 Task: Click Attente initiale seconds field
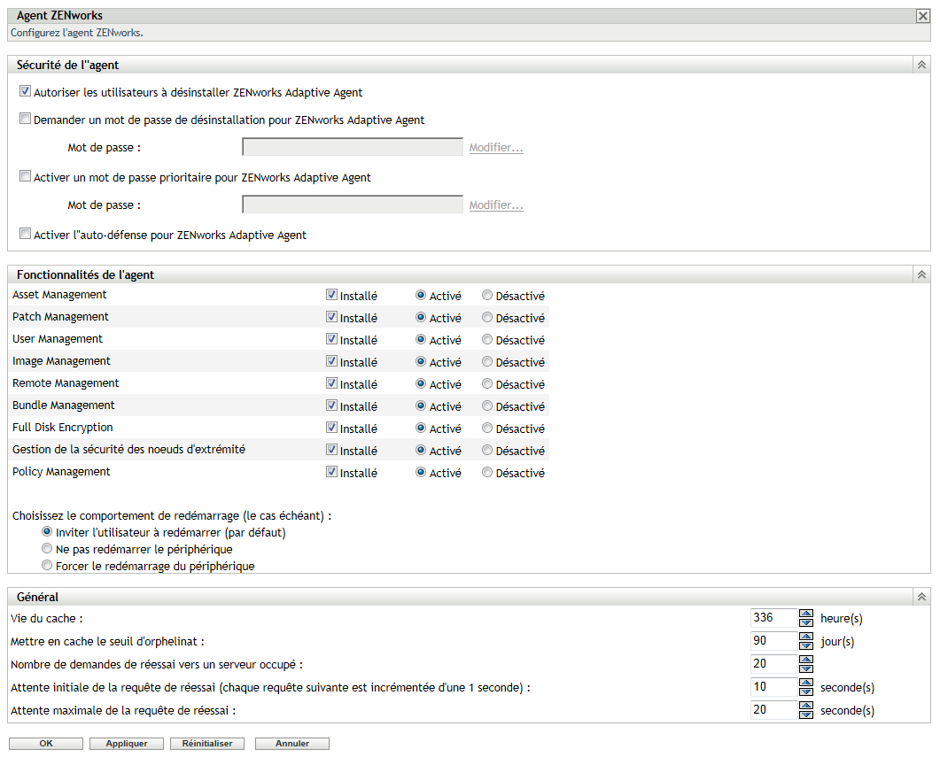coord(773,687)
